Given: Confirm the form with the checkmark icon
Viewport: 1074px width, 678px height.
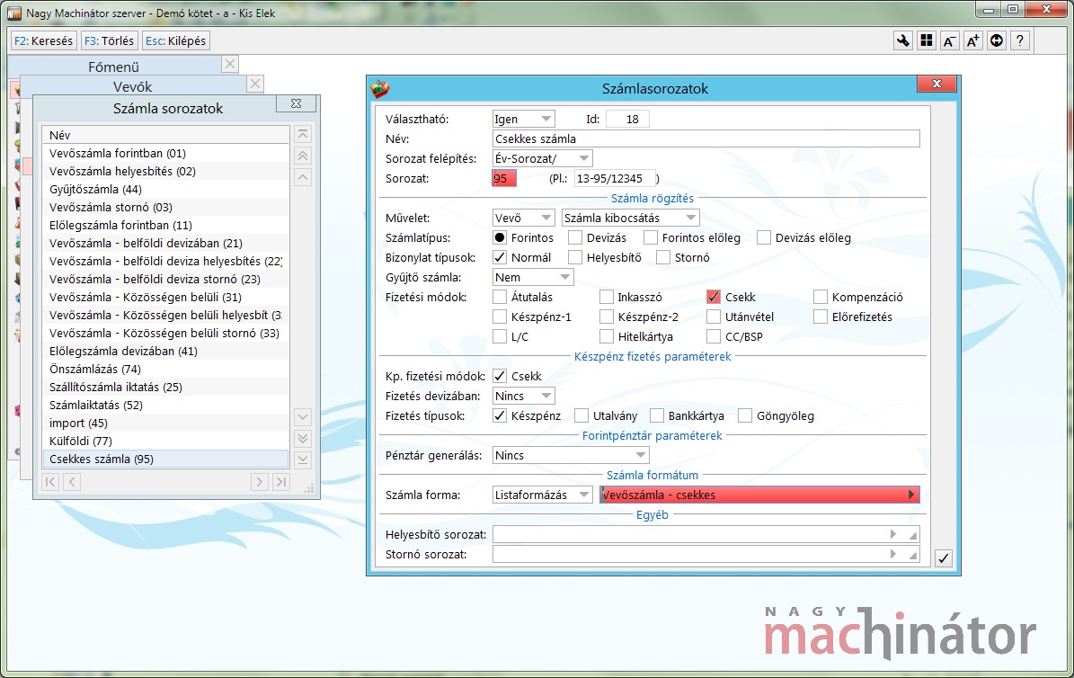Looking at the screenshot, I should tap(943, 558).
